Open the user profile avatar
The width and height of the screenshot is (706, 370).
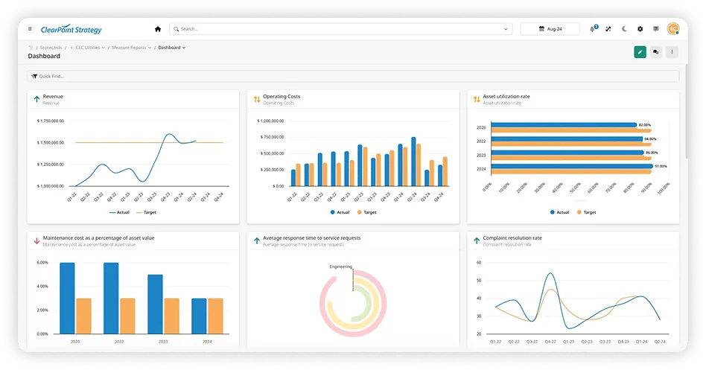tap(673, 29)
